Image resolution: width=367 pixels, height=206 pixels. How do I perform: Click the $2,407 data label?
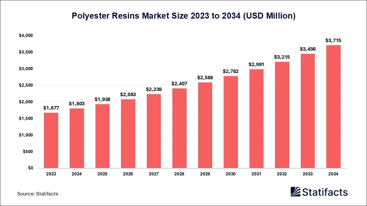179,84
